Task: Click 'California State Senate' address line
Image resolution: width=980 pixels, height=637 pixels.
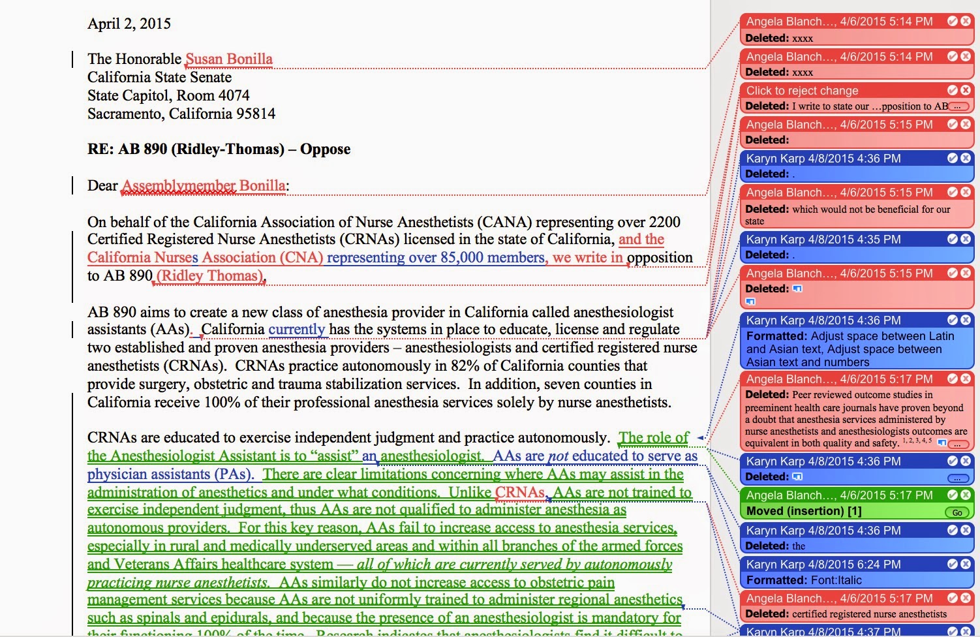Action: point(159,77)
